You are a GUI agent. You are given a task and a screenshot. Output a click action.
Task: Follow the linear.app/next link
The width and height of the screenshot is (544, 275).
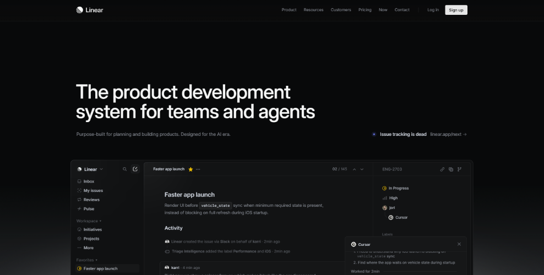[x=448, y=134]
